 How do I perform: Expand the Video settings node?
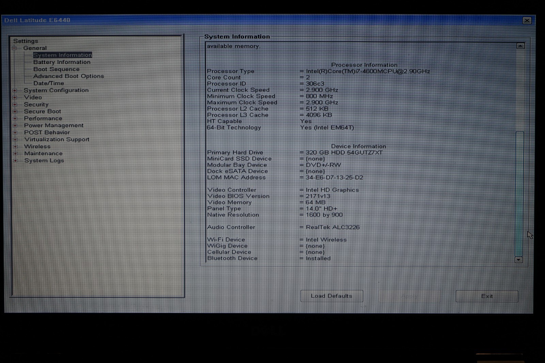[15, 97]
